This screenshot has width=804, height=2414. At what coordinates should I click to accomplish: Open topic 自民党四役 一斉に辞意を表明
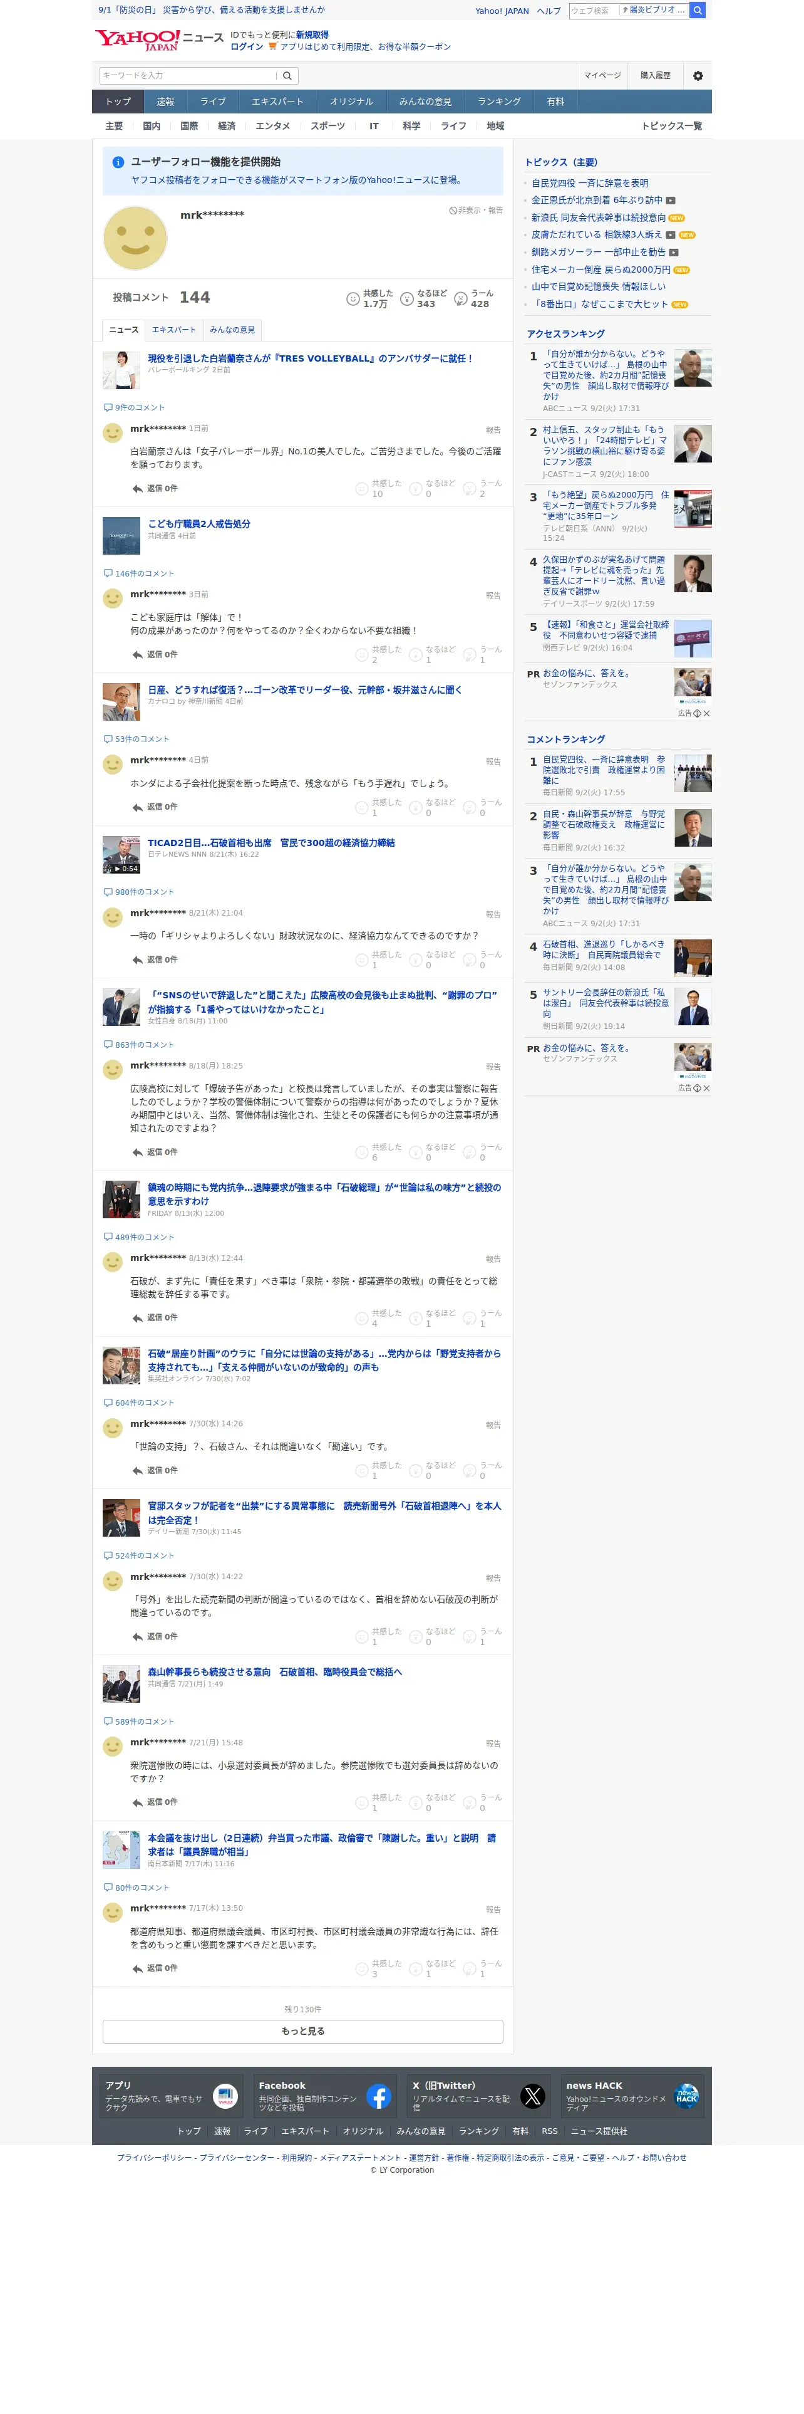tap(590, 184)
